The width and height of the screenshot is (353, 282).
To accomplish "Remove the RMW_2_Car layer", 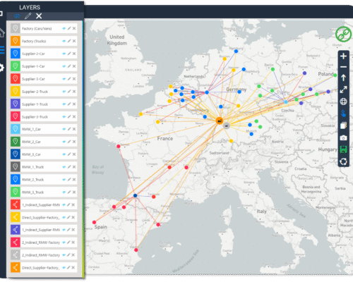I will click(74, 142).
